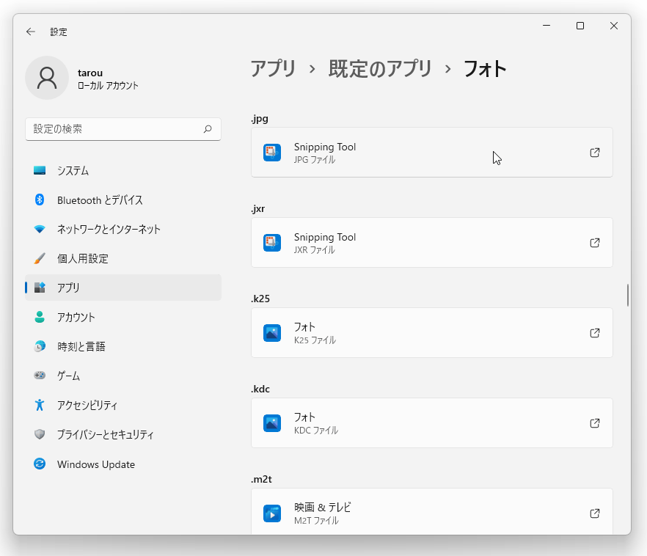The width and height of the screenshot is (647, 556).
Task: Change default app for .jxr
Action: [x=431, y=243]
